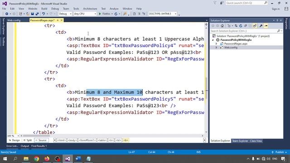290x163 pixels.
Task: Switch to Design view
Action: (14, 140)
